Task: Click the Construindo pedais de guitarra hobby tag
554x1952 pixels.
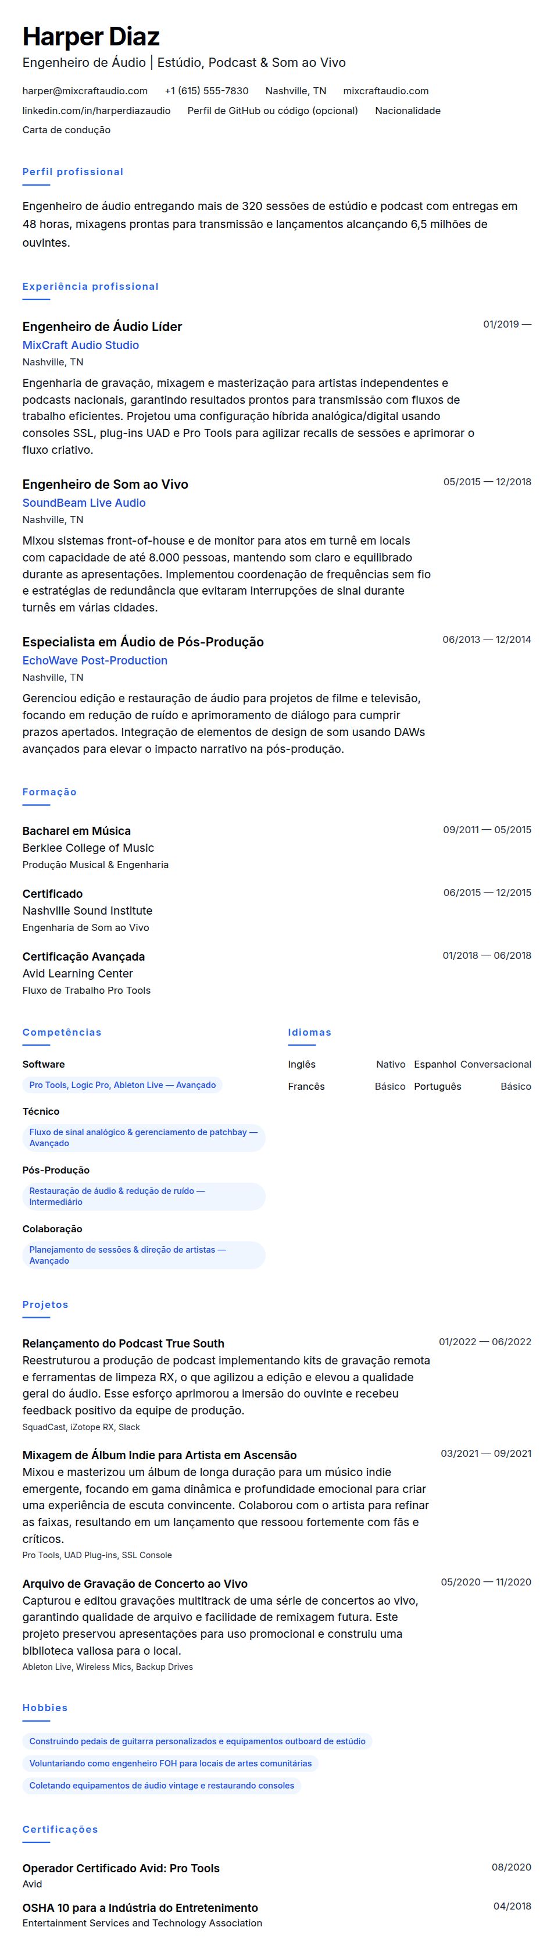Action: tap(198, 1741)
